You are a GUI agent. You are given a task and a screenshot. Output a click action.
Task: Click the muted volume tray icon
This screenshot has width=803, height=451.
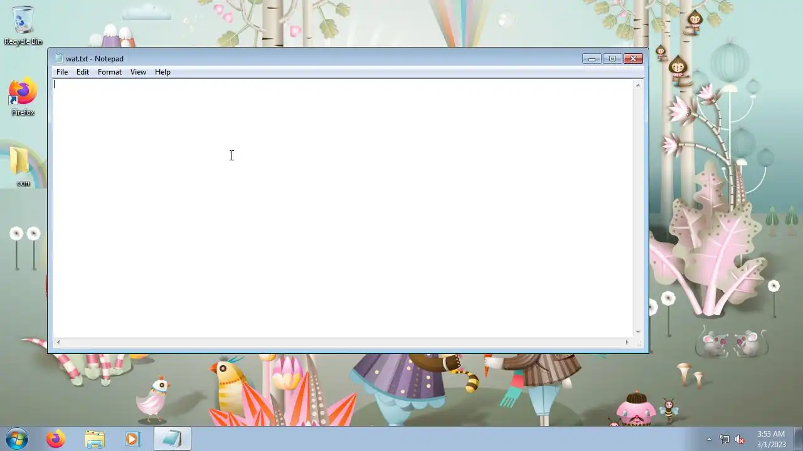click(x=740, y=439)
